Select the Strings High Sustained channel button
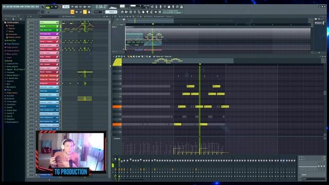This screenshot has height=185, width=329. click(49, 76)
